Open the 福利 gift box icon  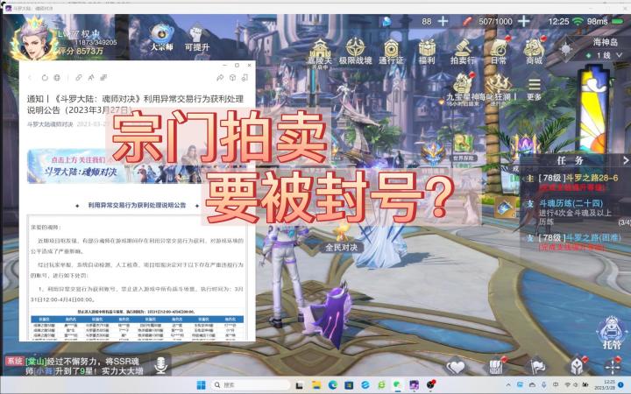(x=427, y=53)
